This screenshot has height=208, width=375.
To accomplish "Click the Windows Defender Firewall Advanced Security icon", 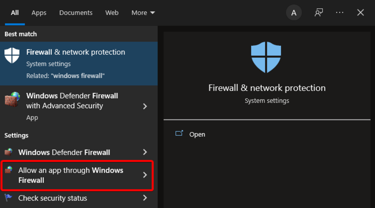I will pyautogui.click(x=12, y=99).
